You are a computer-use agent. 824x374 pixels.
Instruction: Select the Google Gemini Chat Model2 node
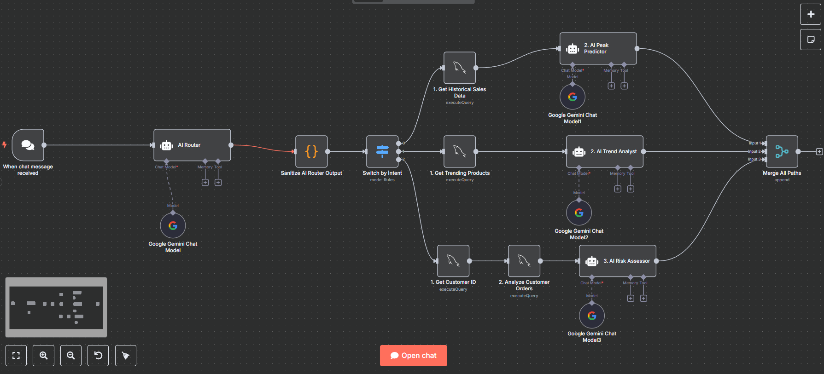tap(579, 213)
